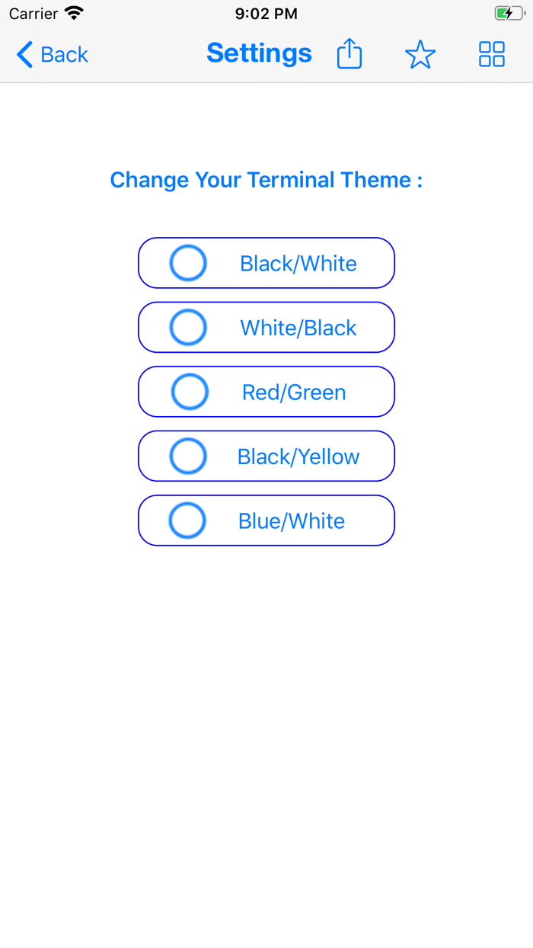The width and height of the screenshot is (533, 948).
Task: Open the grid view icon
Action: tap(492, 54)
